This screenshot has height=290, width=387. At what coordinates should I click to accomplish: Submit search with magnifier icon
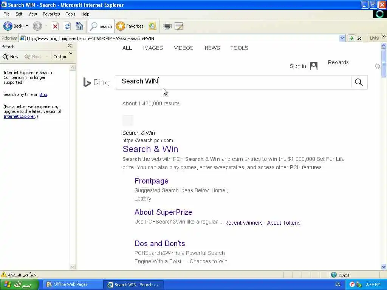coord(359,82)
